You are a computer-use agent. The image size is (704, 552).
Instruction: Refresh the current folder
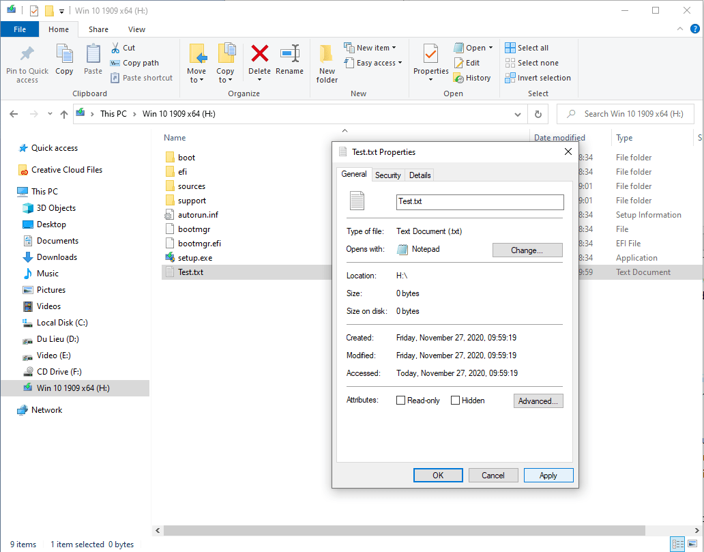(538, 115)
